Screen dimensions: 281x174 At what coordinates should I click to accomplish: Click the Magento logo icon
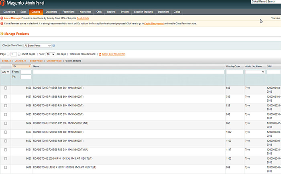pyautogui.click(x=3, y=3)
